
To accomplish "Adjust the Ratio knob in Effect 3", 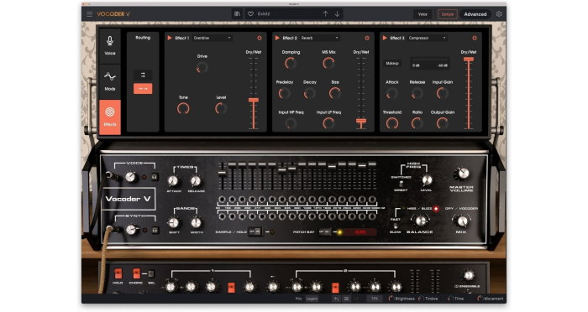I will 417,123.
